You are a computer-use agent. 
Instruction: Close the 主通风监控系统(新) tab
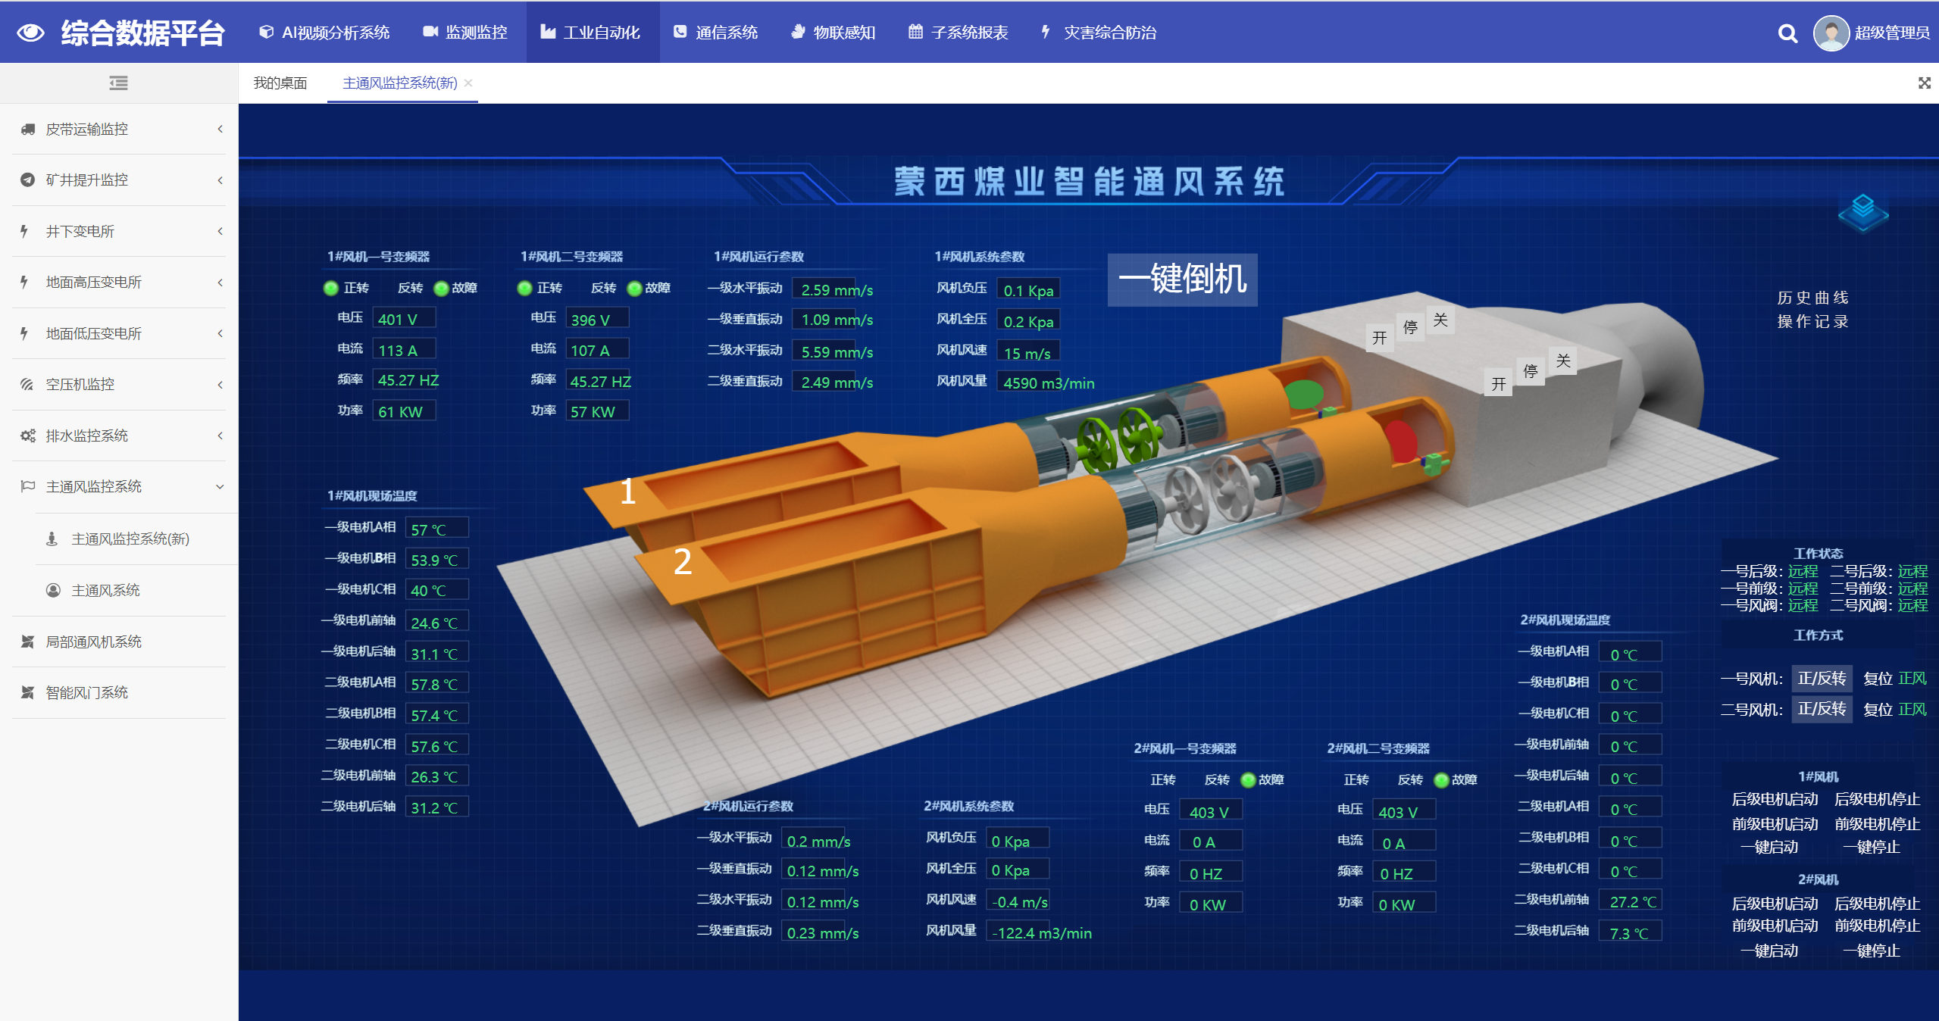tap(469, 83)
